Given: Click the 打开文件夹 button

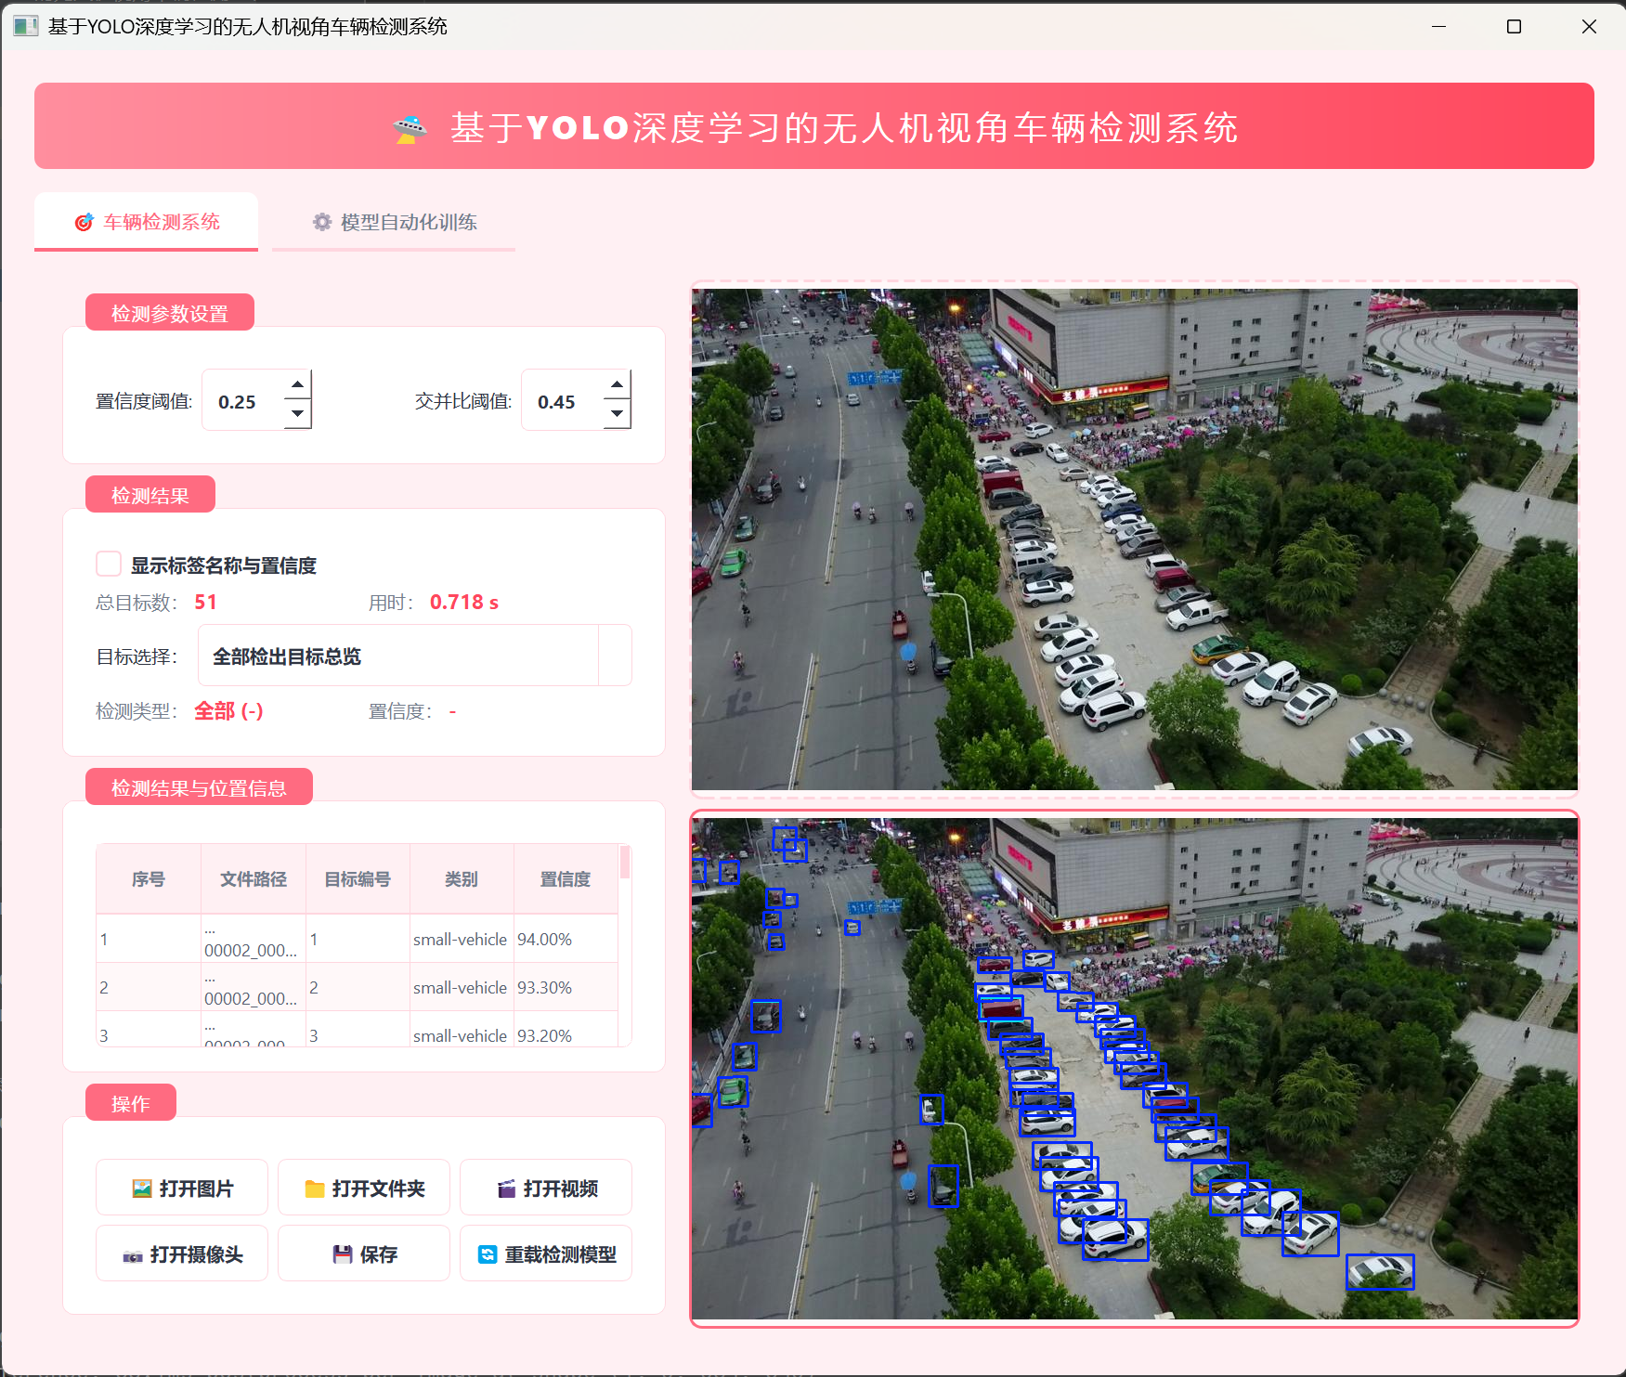Looking at the screenshot, I should [364, 1188].
